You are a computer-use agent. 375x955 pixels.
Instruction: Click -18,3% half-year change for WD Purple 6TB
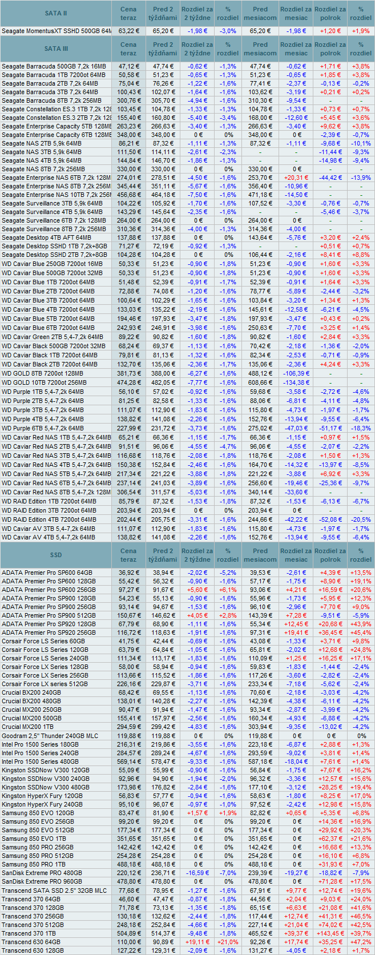click(361, 428)
